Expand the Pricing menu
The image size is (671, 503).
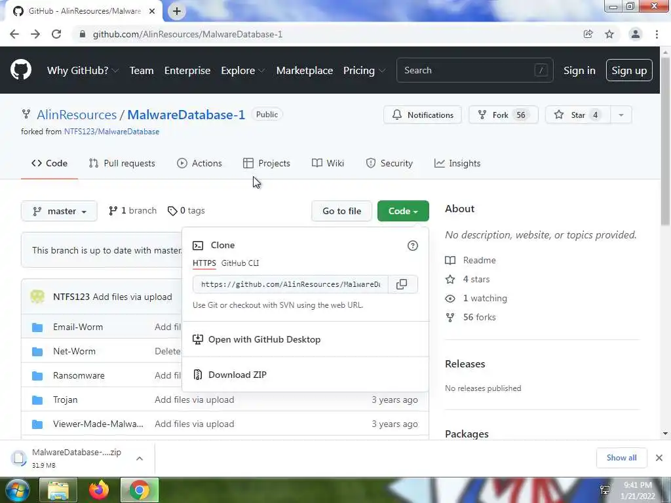(364, 71)
